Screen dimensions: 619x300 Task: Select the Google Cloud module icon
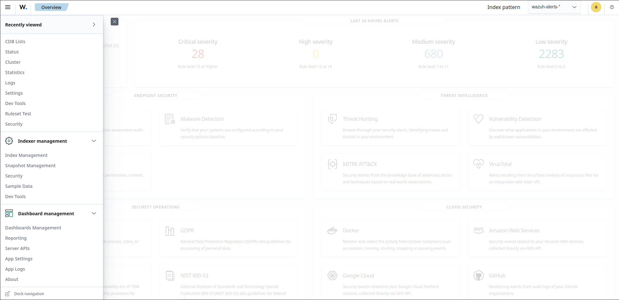332,276
